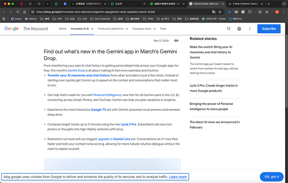Click the search icon in the site header
This screenshot has height=183, width=288.
tap(229, 29)
